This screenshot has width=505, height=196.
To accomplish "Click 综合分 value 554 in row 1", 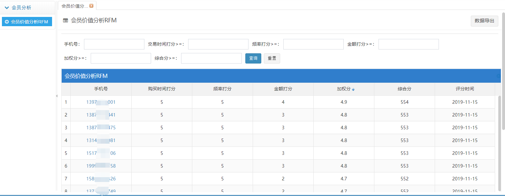I will point(404,102).
